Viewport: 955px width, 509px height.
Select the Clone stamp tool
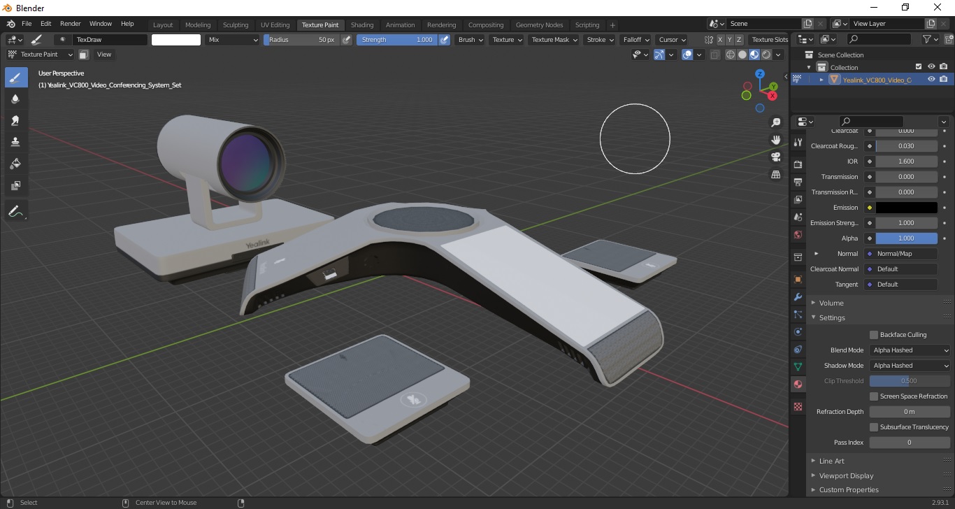point(15,142)
